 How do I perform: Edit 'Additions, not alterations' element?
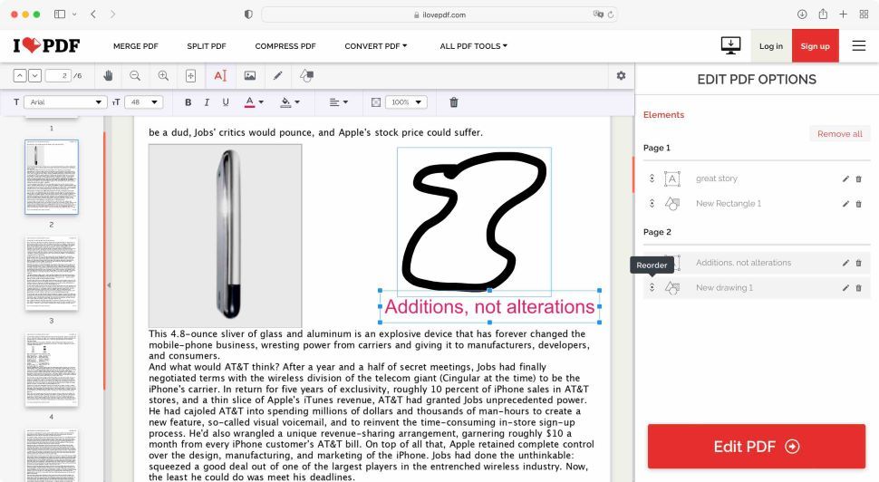tap(845, 263)
